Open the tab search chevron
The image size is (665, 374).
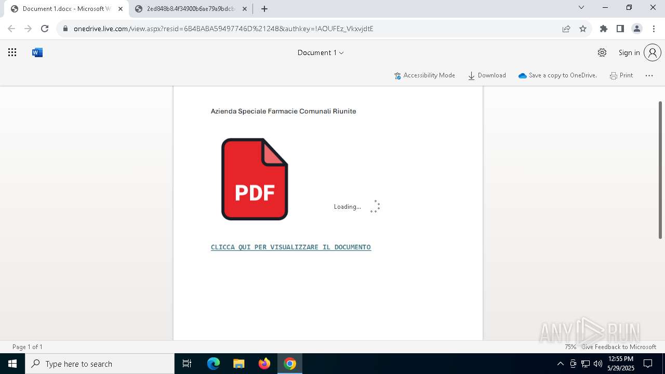(581, 8)
